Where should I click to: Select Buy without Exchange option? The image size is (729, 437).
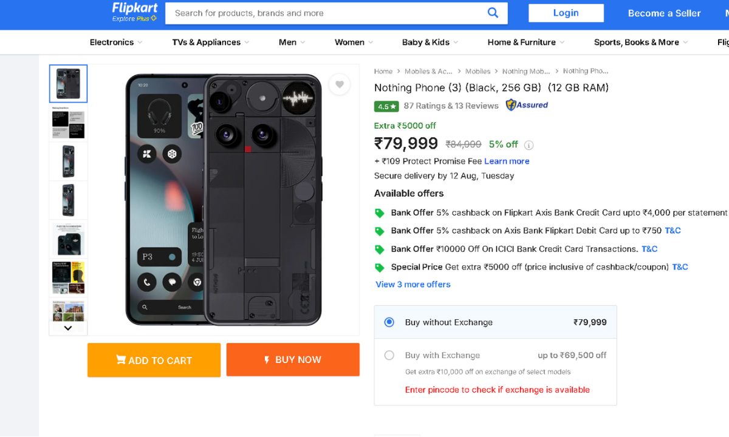click(x=389, y=322)
